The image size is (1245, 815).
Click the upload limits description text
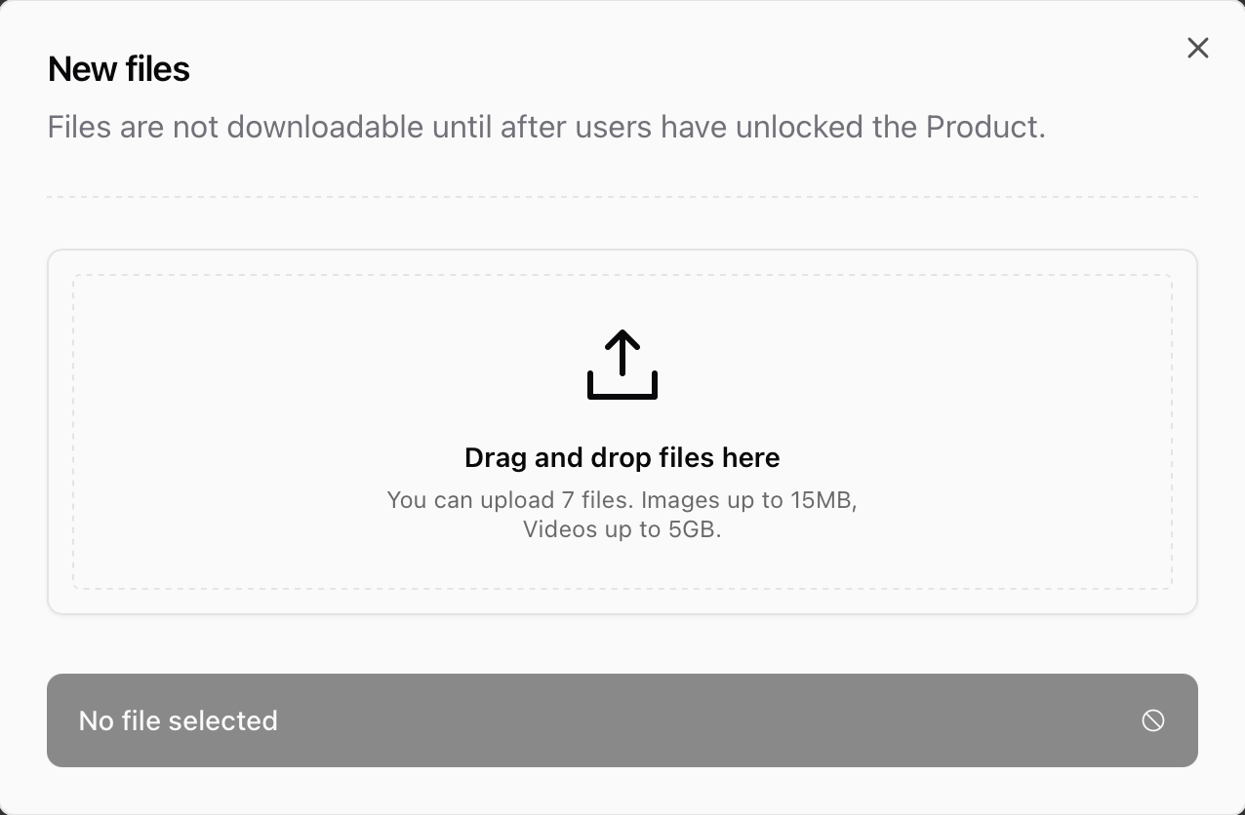click(x=622, y=514)
